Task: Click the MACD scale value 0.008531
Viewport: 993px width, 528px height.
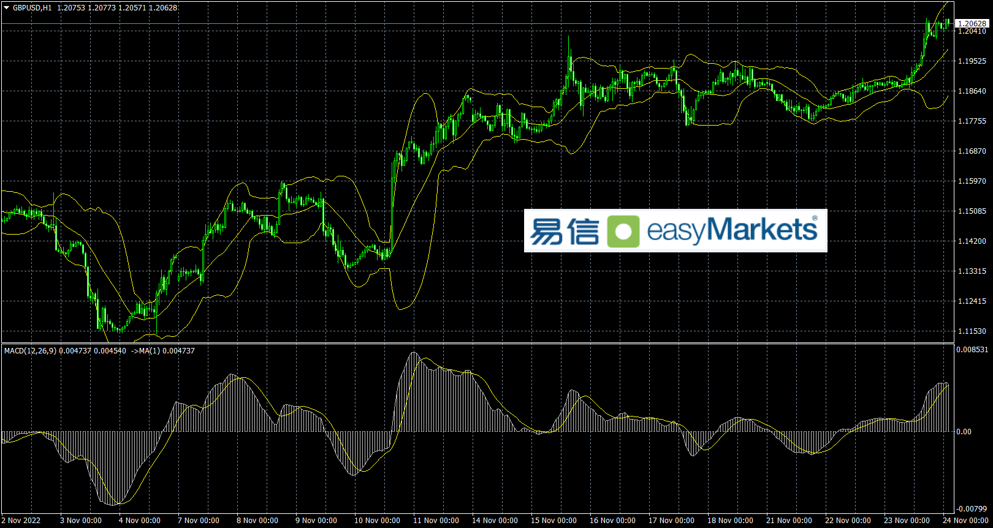Action: pos(973,350)
